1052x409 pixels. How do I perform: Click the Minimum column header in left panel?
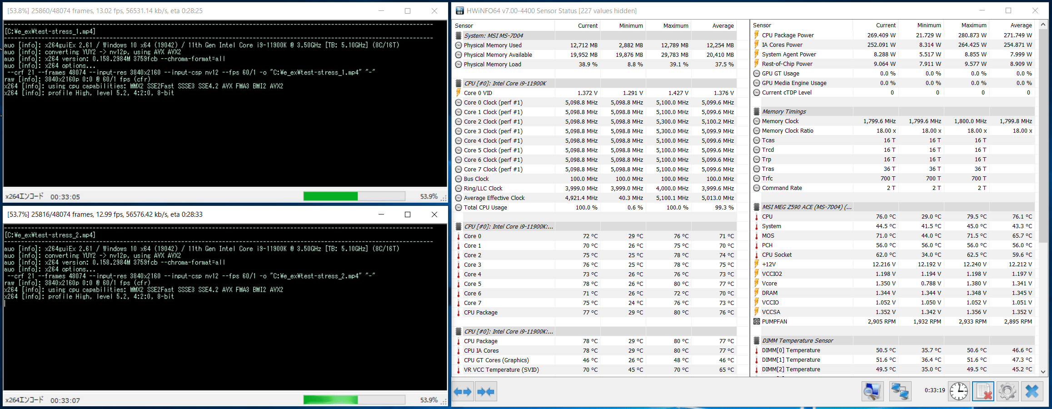(x=623, y=25)
